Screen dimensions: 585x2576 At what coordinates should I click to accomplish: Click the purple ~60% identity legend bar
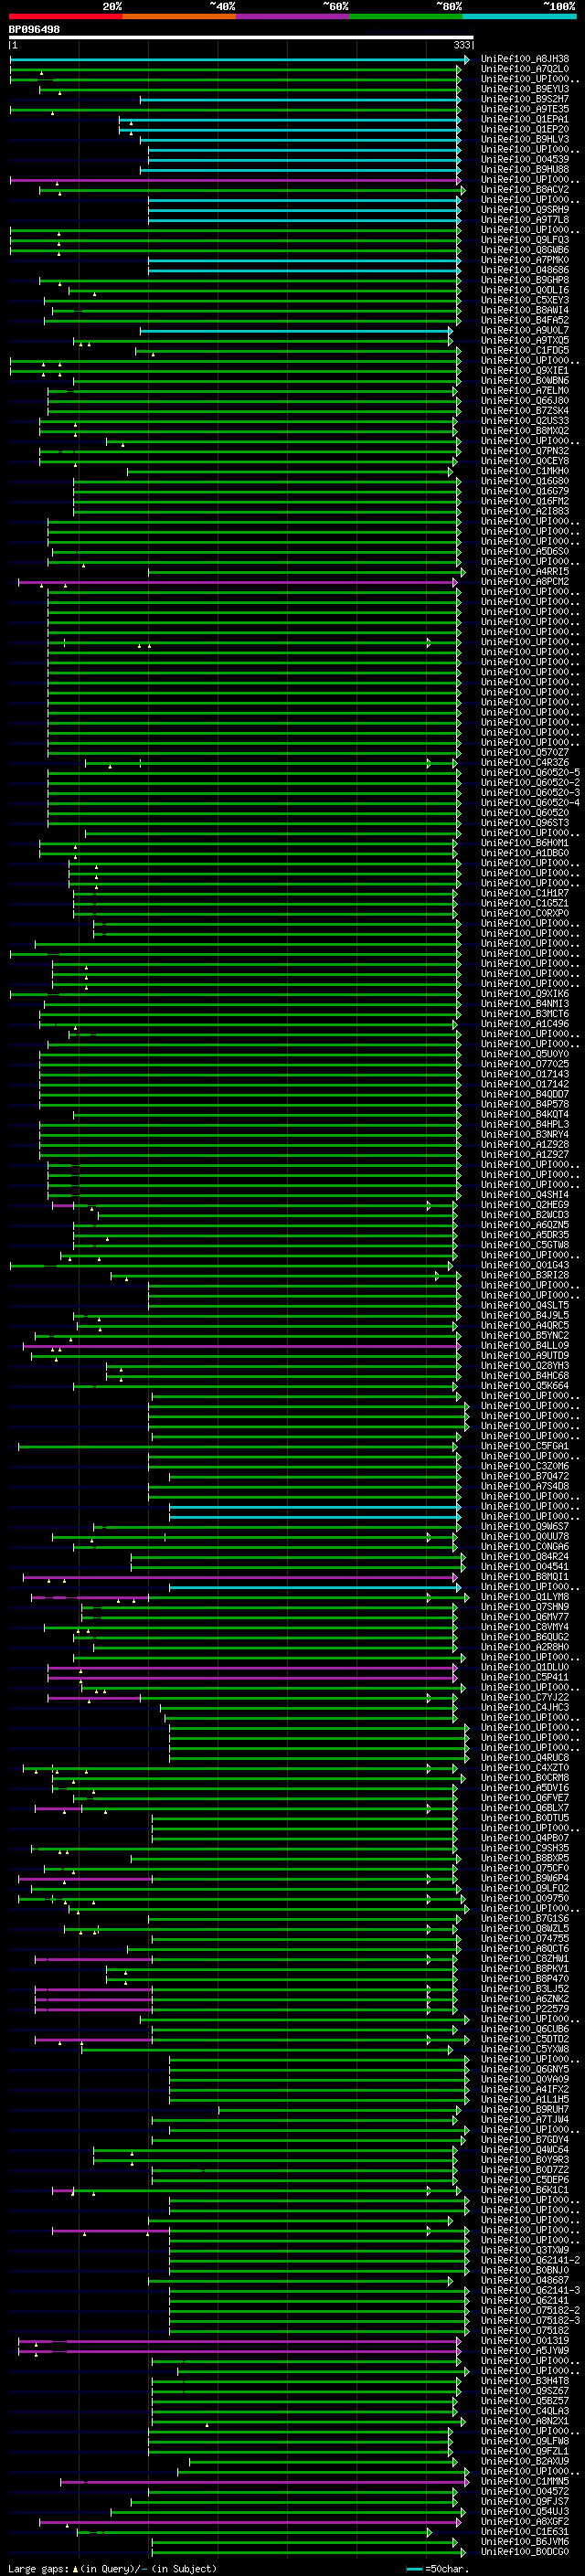293,16
